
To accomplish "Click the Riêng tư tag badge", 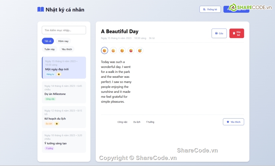I will coord(50,74).
